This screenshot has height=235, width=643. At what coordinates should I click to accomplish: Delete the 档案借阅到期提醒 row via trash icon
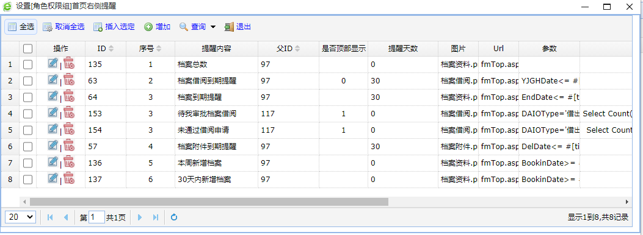pos(69,80)
